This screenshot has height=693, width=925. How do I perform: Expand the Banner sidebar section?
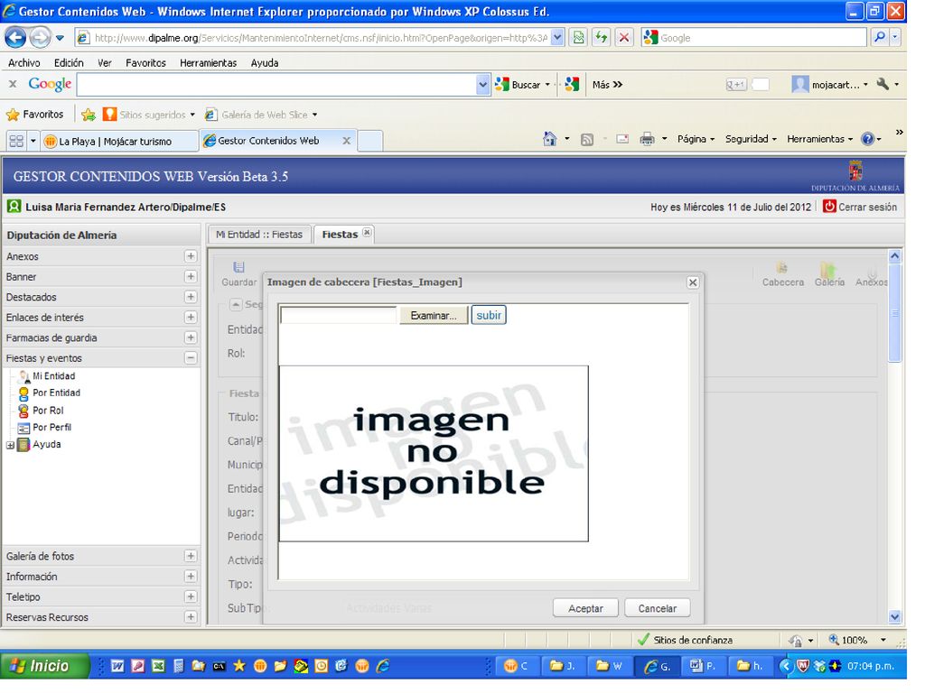coord(191,276)
